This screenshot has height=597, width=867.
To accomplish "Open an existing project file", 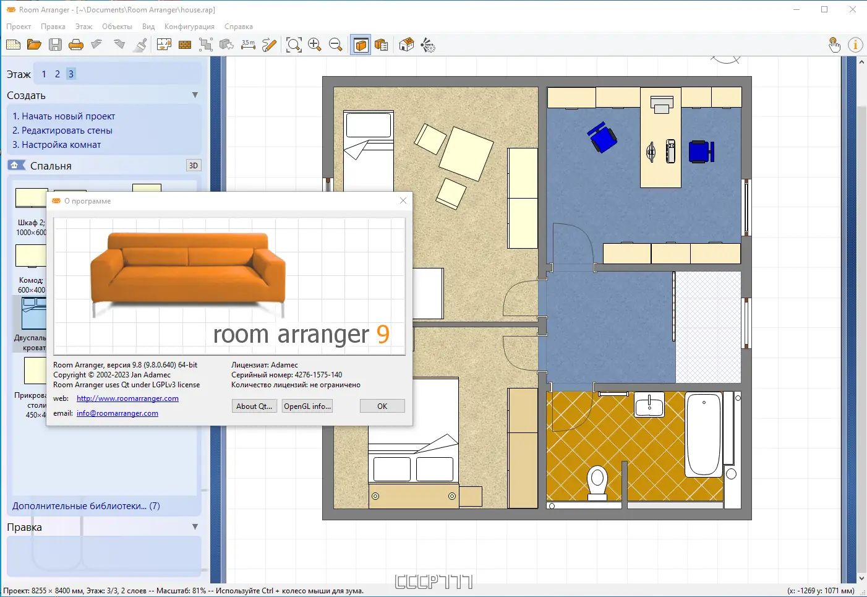I will (34, 44).
